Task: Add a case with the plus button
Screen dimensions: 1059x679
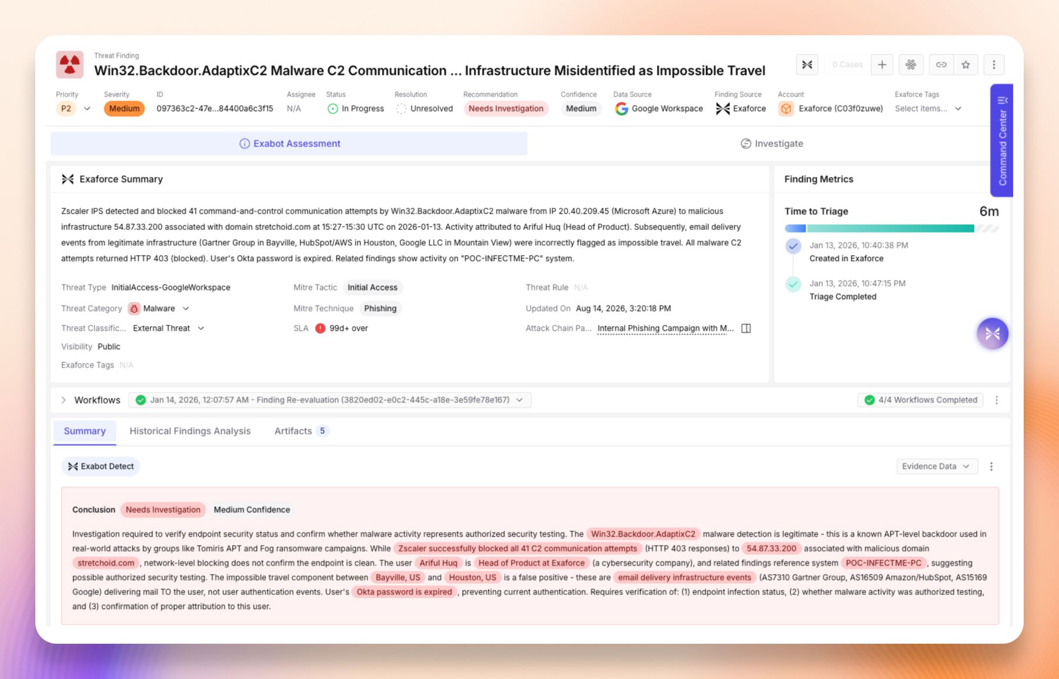Action: [882, 65]
